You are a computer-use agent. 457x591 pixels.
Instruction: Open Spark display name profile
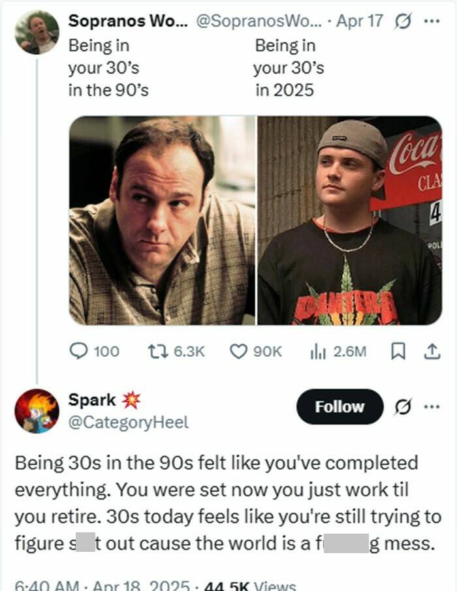click(93, 400)
